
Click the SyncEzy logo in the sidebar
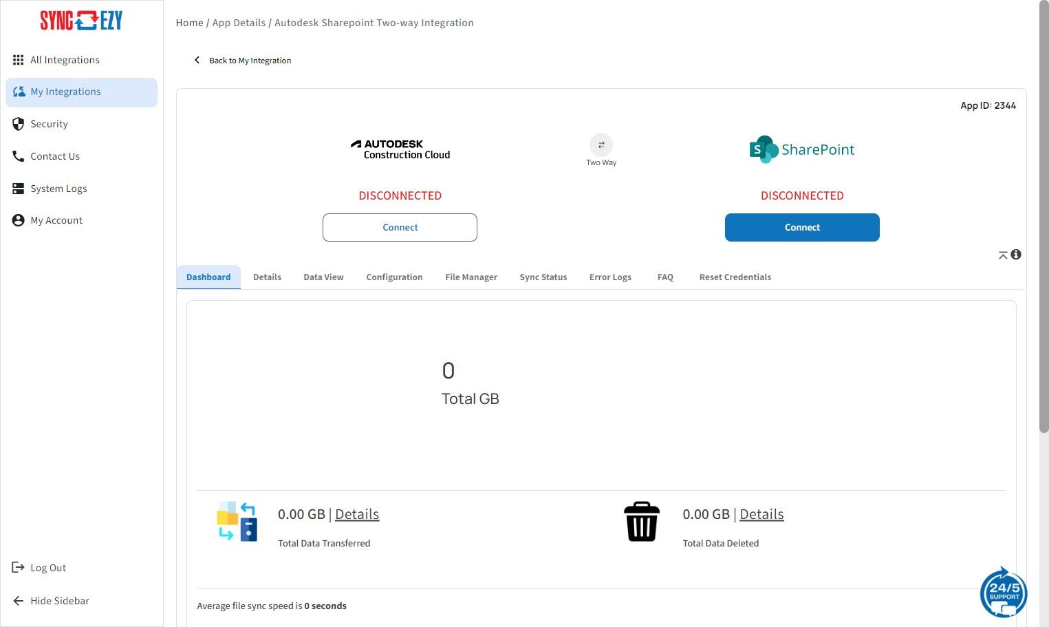pos(81,21)
